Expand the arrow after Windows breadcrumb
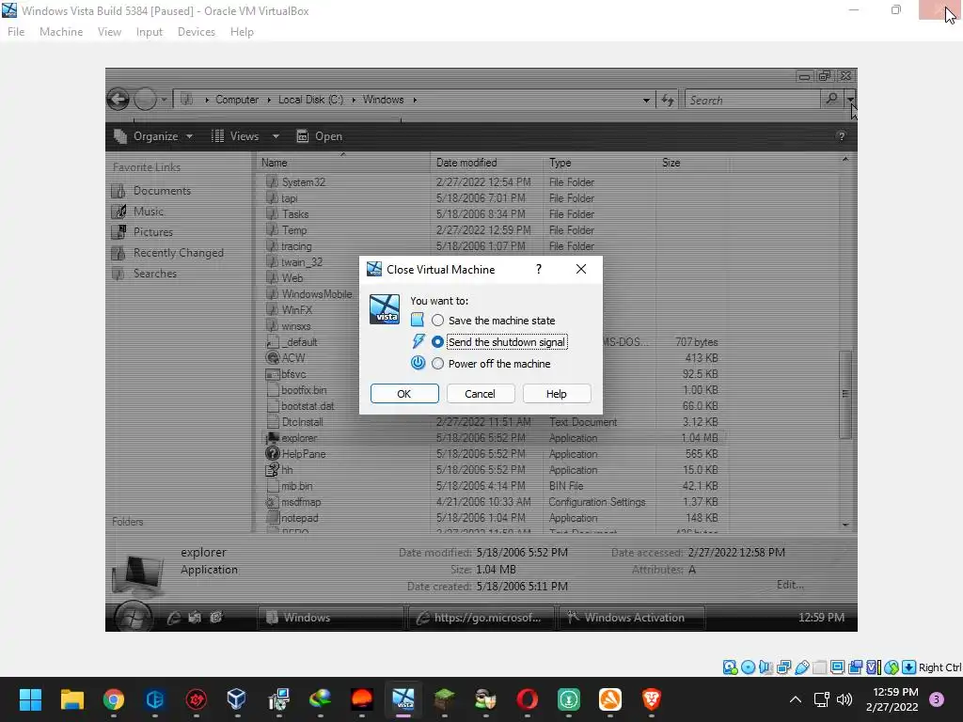 click(x=415, y=100)
